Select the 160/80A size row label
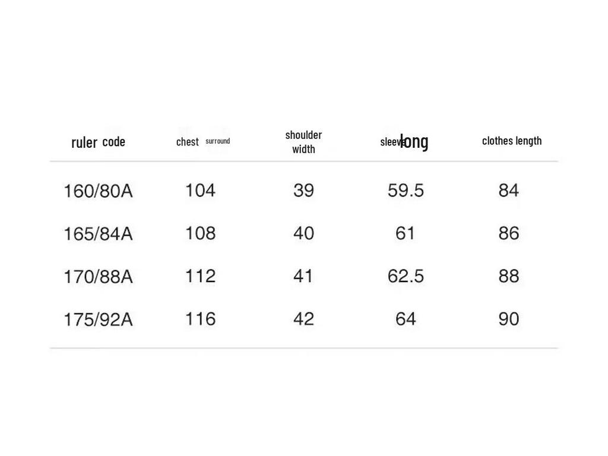The image size is (608, 456). tap(98, 191)
